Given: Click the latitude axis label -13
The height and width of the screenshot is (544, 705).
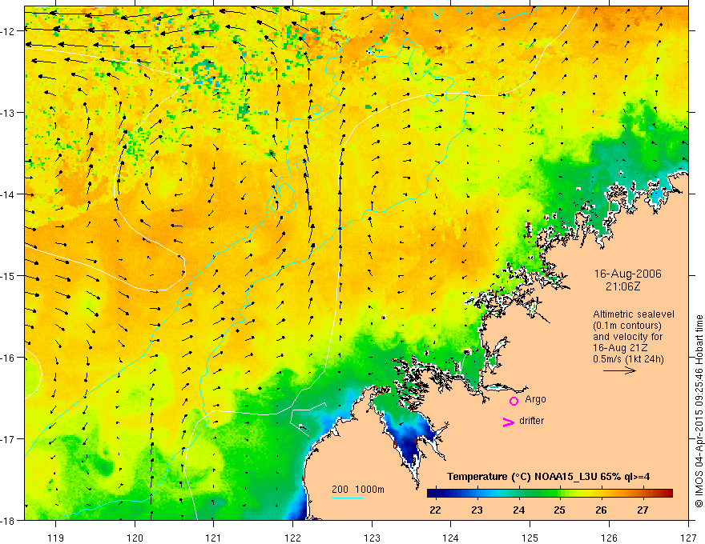Looking at the screenshot, I should click(8, 113).
